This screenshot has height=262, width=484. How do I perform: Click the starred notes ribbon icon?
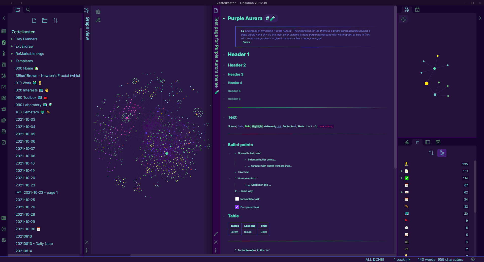4,43
